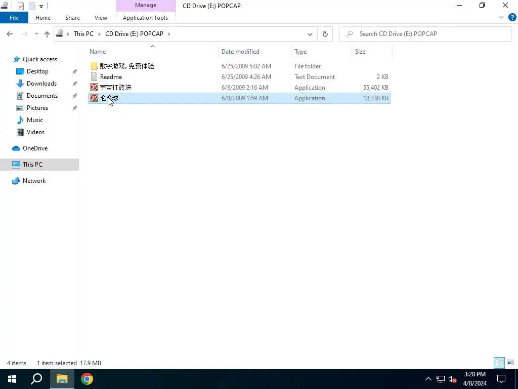Open Quick access in navigation pane

point(39,59)
